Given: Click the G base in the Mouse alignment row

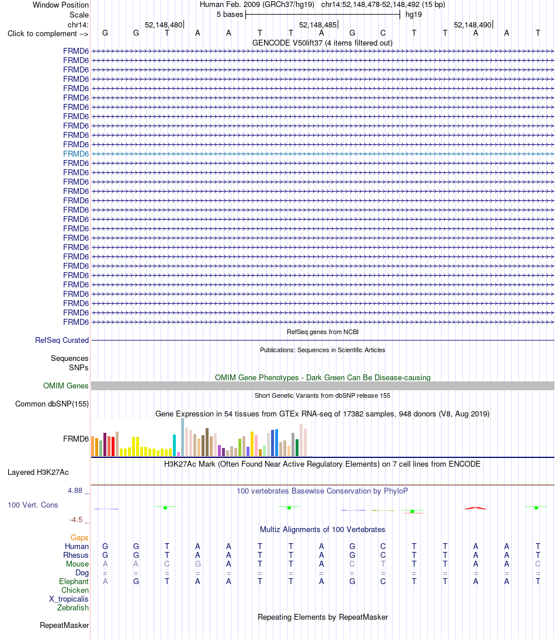Looking at the screenshot, I should (197, 564).
